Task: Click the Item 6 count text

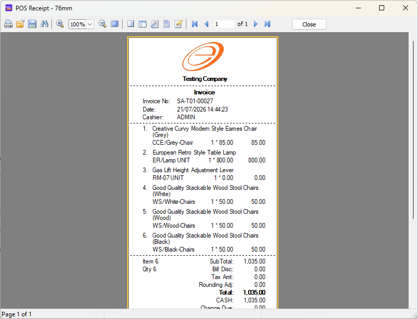Action: [x=151, y=261]
